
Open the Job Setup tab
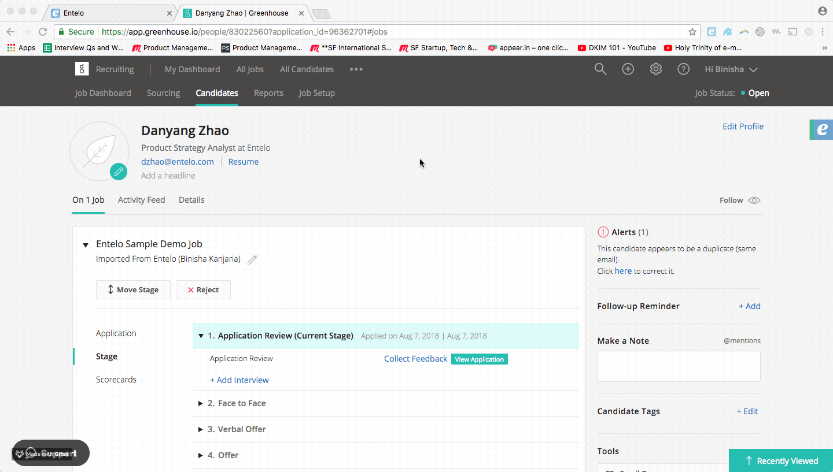click(x=316, y=93)
